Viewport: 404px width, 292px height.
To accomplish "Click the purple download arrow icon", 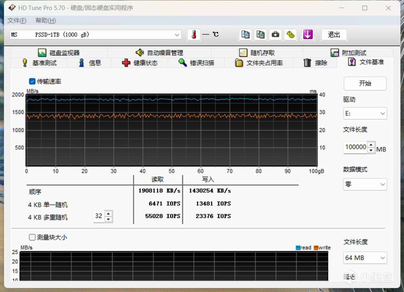I will pos(308,34).
